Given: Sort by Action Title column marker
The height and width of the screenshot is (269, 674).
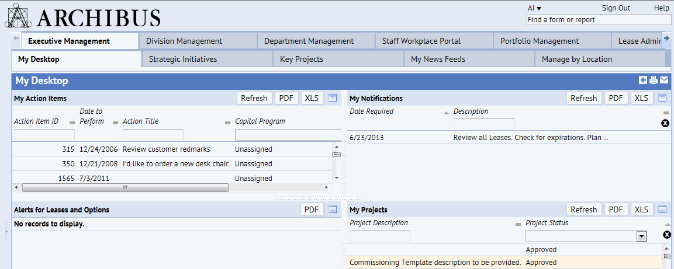Looking at the screenshot, I should [228, 123].
